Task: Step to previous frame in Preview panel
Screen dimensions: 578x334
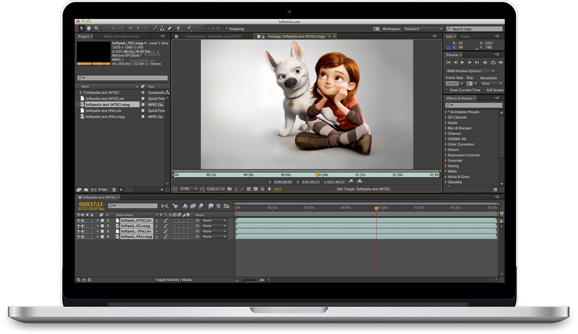Action: (456, 62)
